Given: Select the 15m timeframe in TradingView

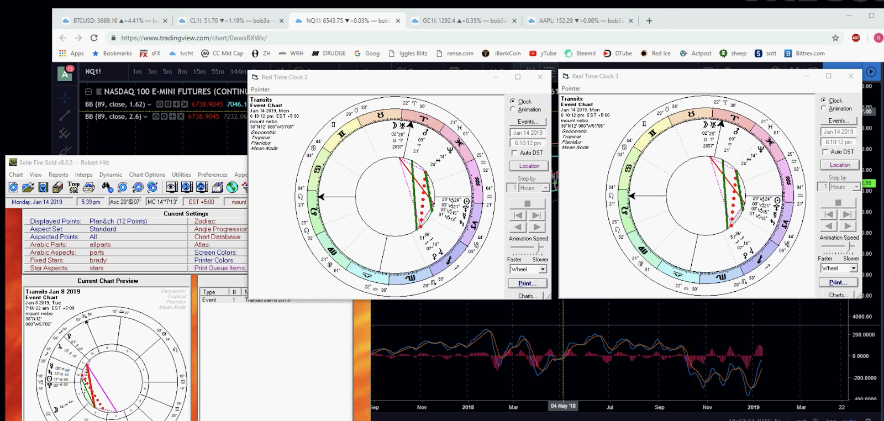Looking at the screenshot, I should (x=199, y=71).
